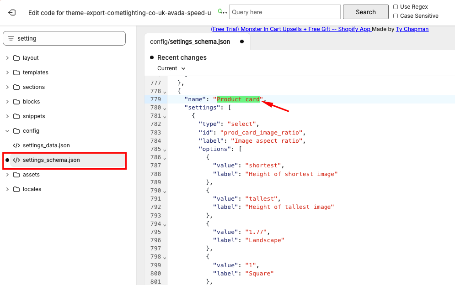Click the config folder icon
Screen dimensions: 455x285
[x=16, y=131]
